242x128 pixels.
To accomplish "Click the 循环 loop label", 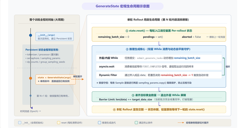I will (x=228, y=67).
